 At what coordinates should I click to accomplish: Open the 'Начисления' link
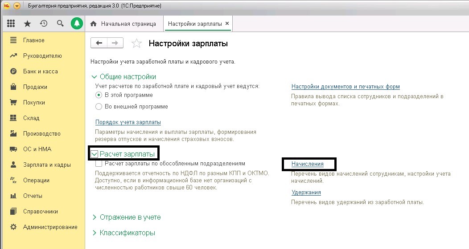coord(307,164)
